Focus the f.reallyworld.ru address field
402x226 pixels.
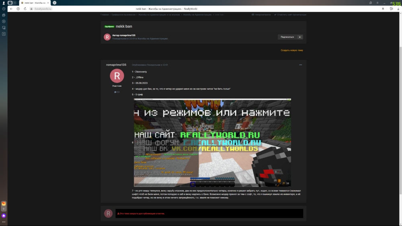[x=43, y=9]
